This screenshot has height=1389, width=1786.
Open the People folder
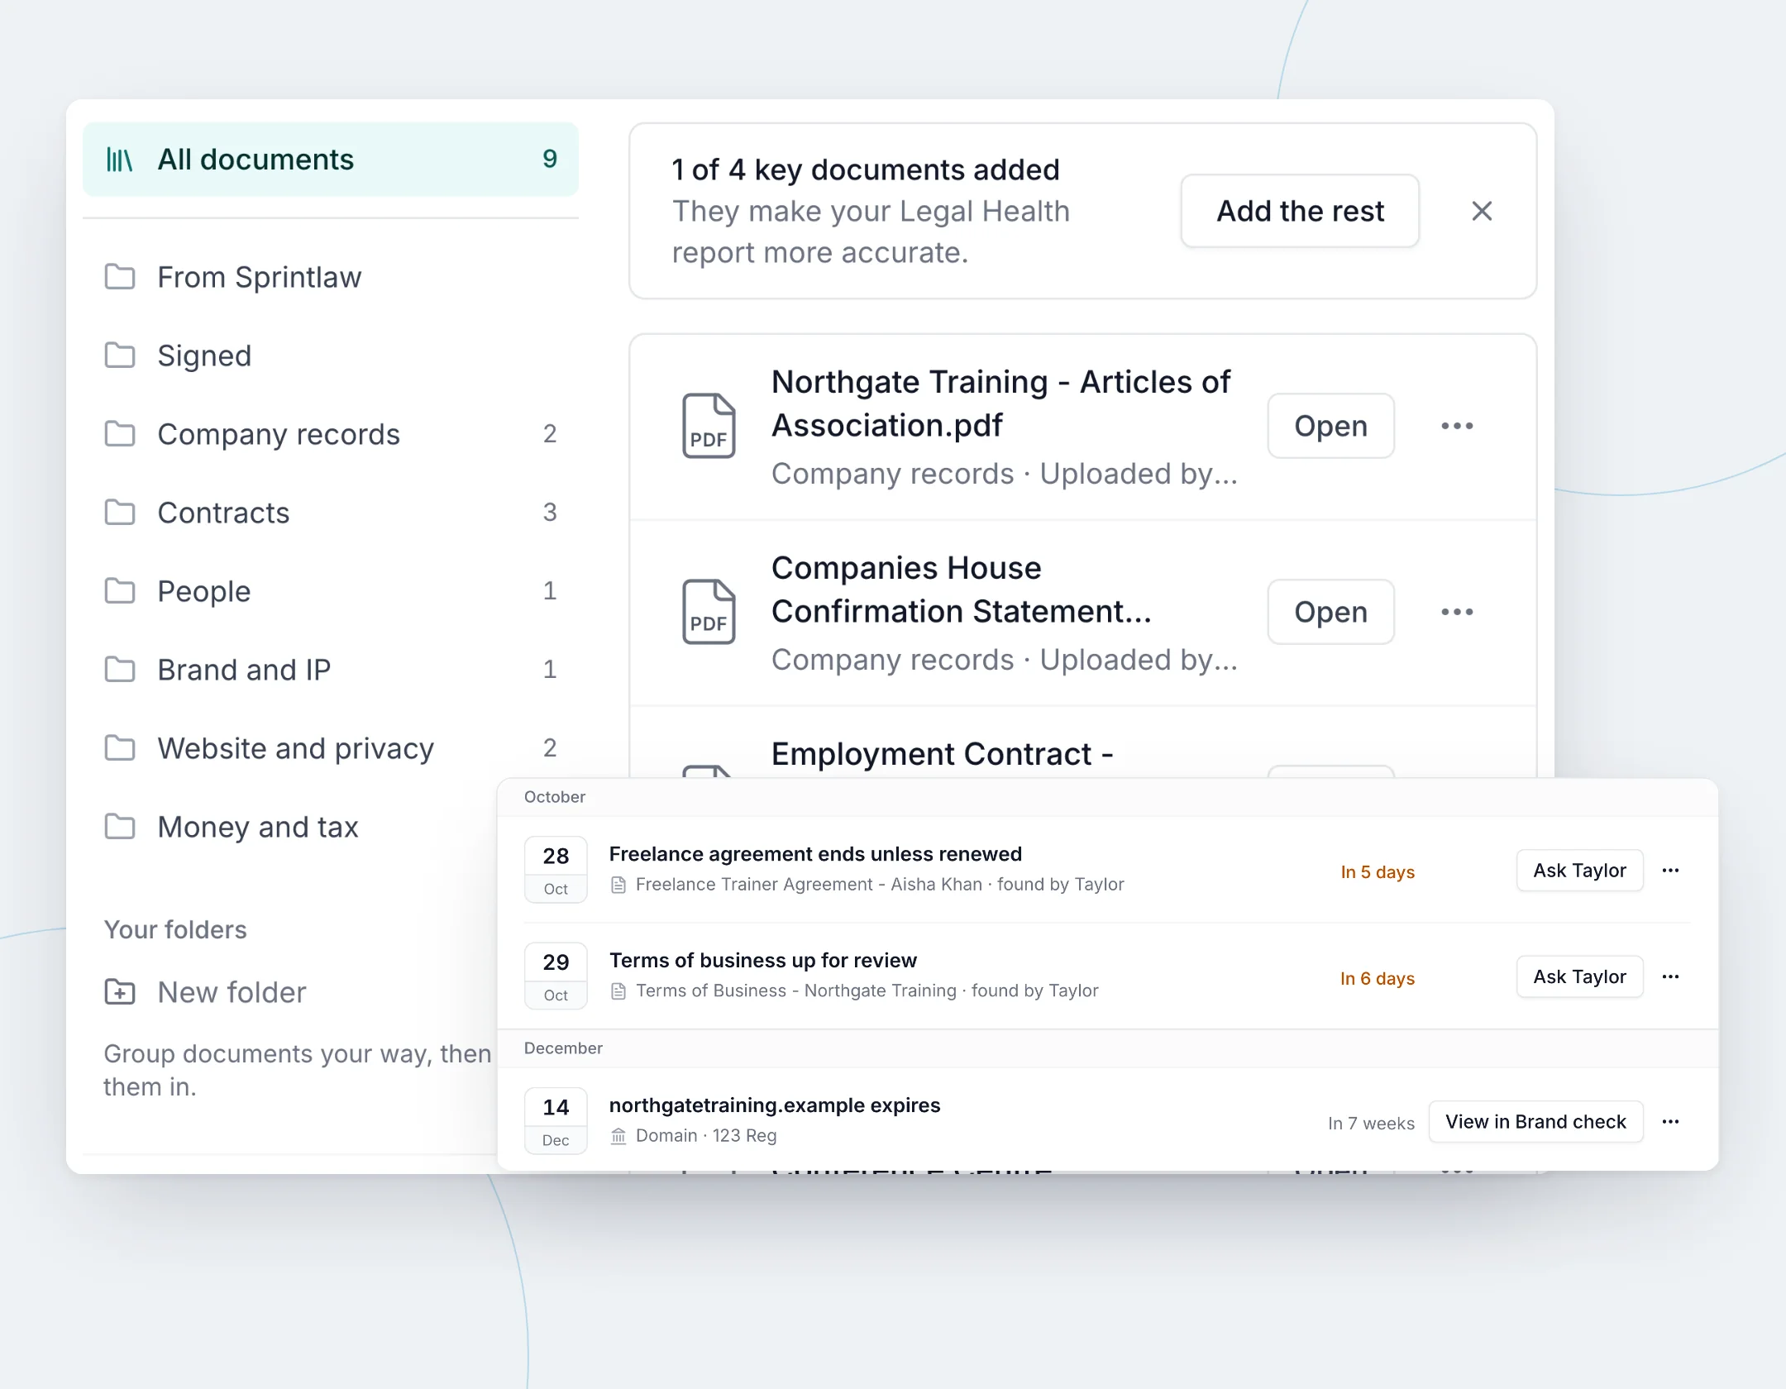[x=331, y=591]
